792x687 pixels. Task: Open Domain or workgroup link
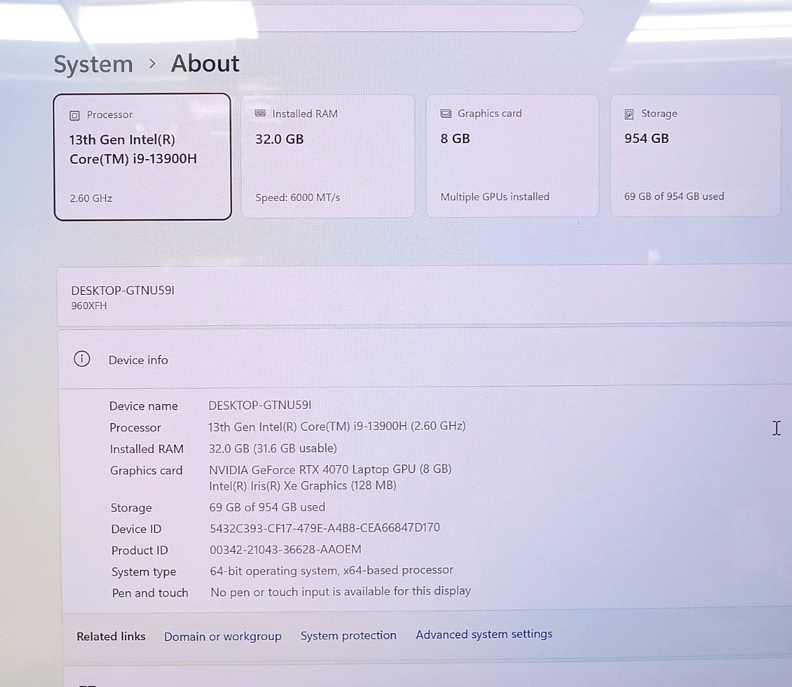[x=223, y=637]
